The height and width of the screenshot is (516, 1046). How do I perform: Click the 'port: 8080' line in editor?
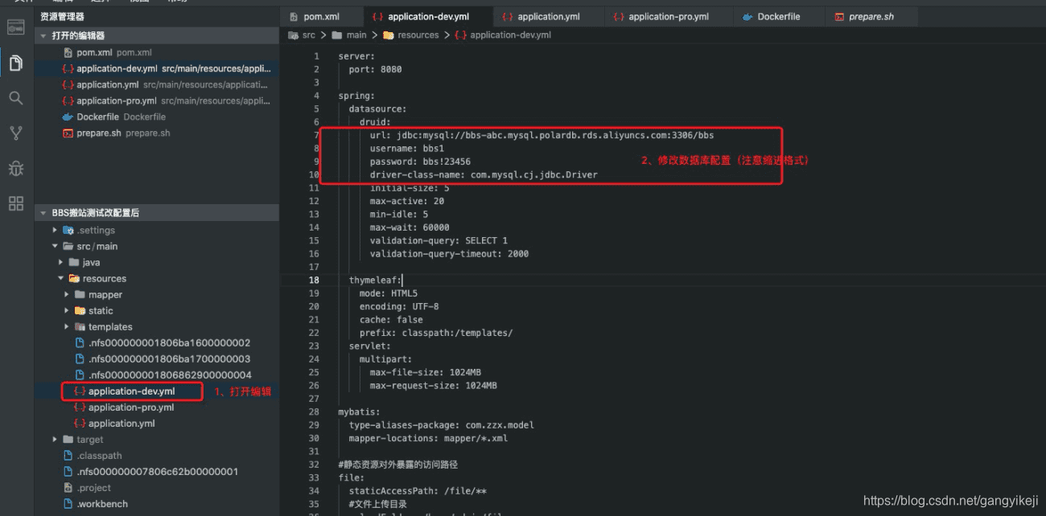(x=375, y=69)
